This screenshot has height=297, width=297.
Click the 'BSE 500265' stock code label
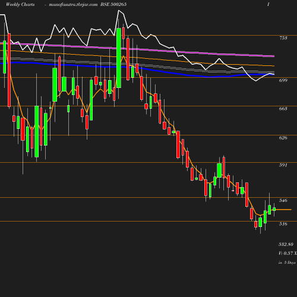pyautogui.click(x=113, y=4)
